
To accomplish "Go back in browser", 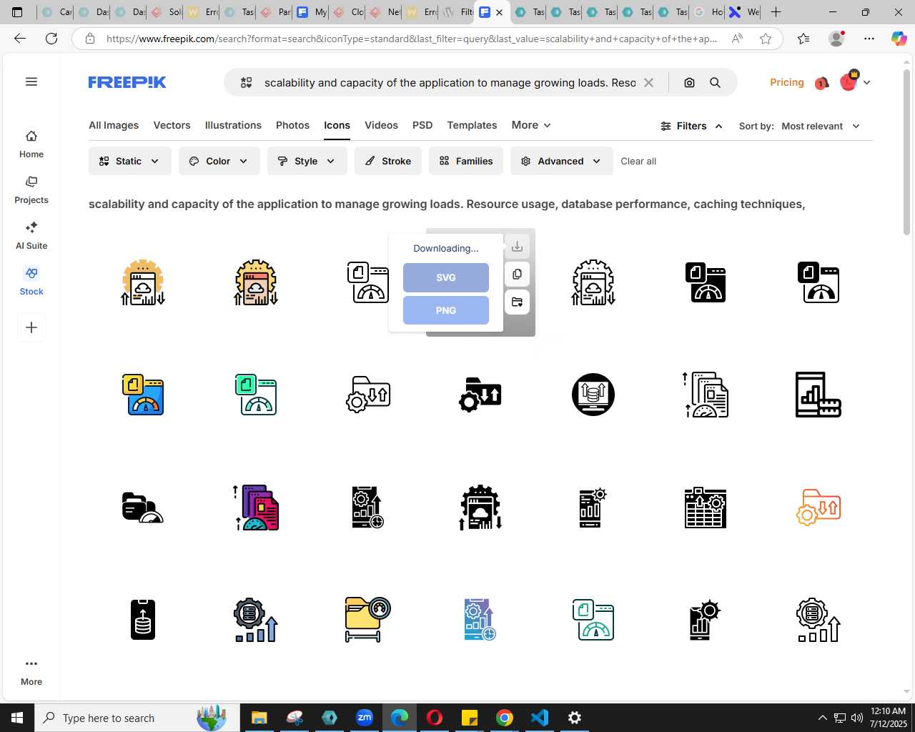I will (20, 39).
